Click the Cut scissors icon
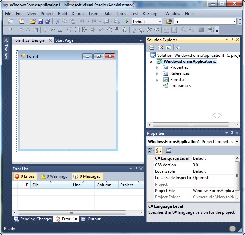Viewport: 245px width, 235px height. click(57, 21)
